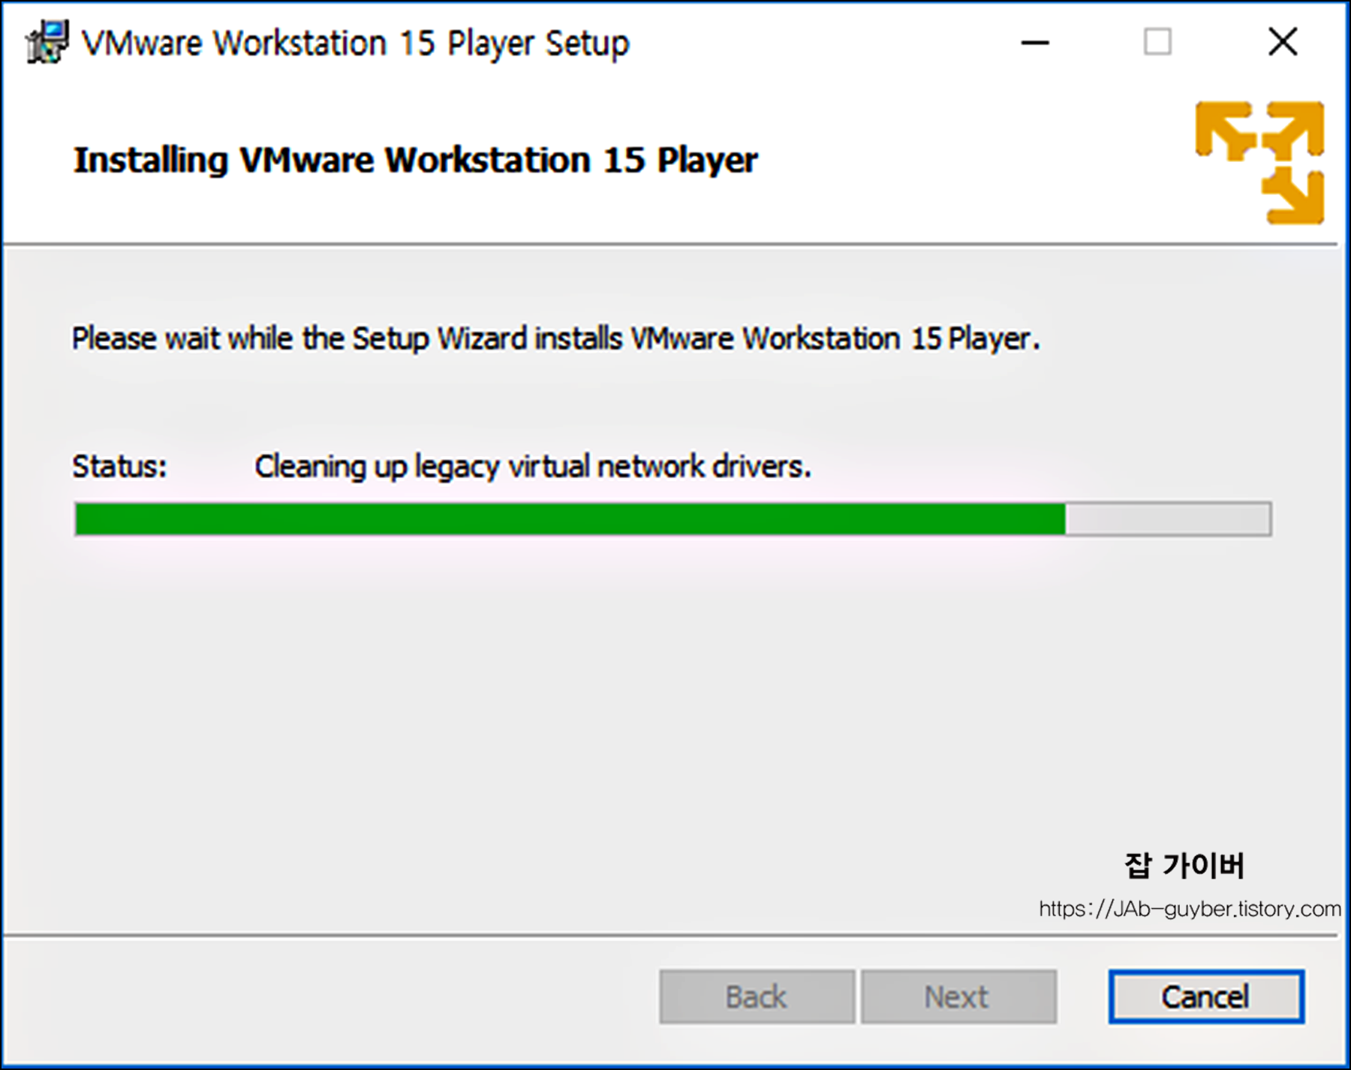Click the orange VMware arrows logo
The height and width of the screenshot is (1070, 1351).
(1259, 163)
